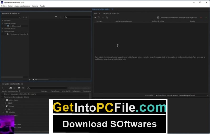Click the C: (Disco local) drive icon
210x134 pixels.
click(x=8, y=26)
